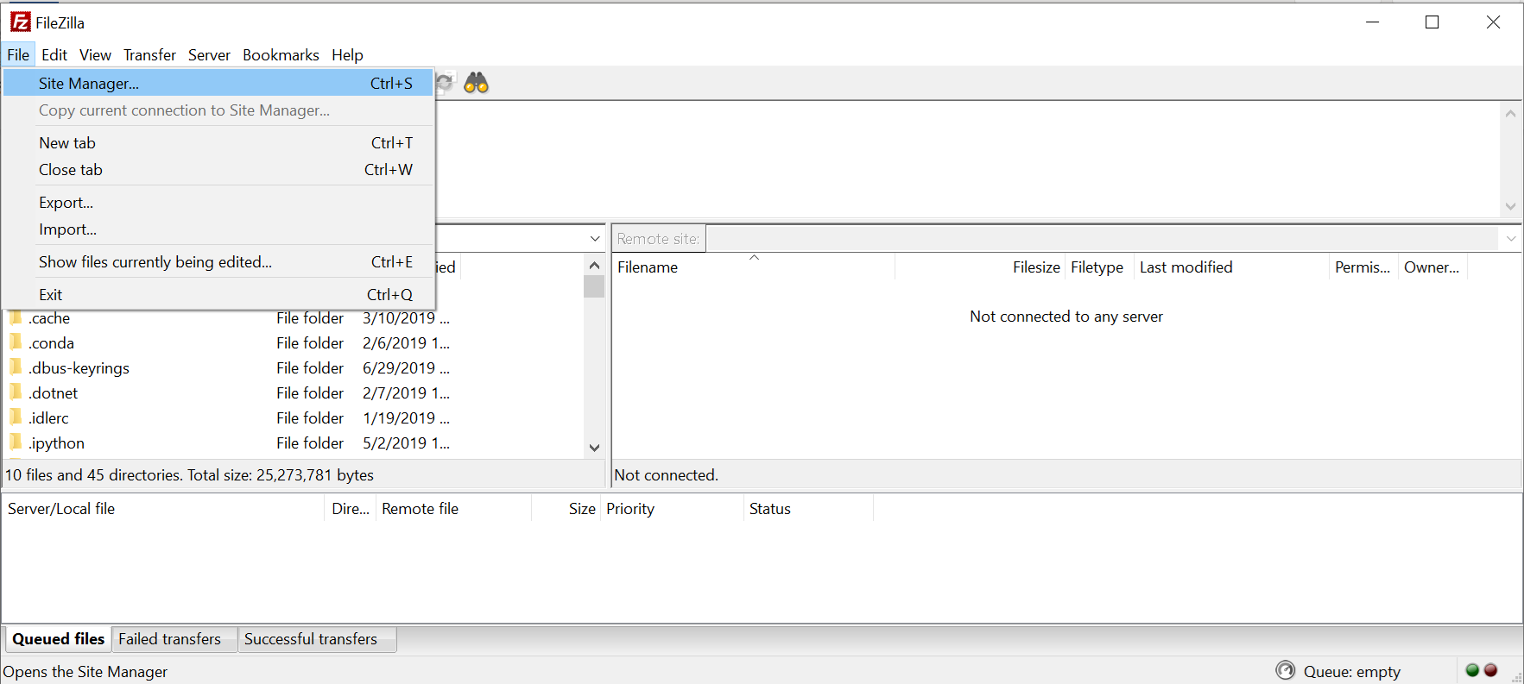Image resolution: width=1524 pixels, height=684 pixels.
Task: Expand the local site path dropdown
Action: [x=595, y=238]
